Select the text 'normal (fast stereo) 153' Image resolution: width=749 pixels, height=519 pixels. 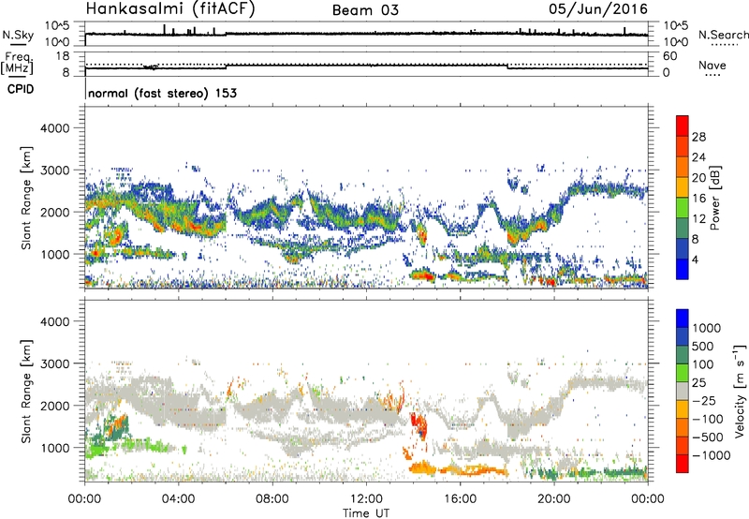pyautogui.click(x=162, y=93)
